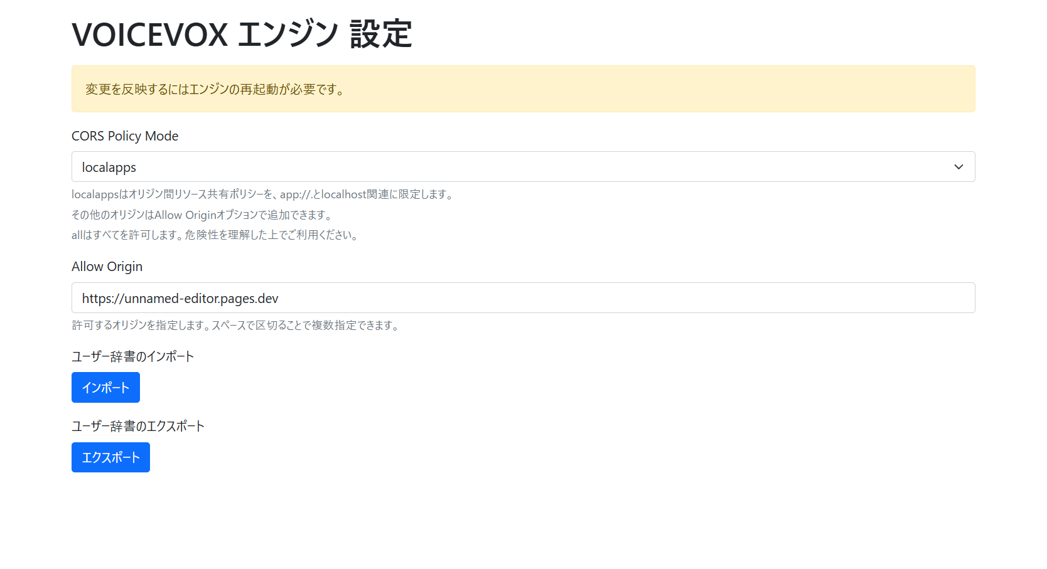The image size is (1047, 569).
Task: Click the hint text 許可するオリジンを指定します
Action: click(236, 325)
